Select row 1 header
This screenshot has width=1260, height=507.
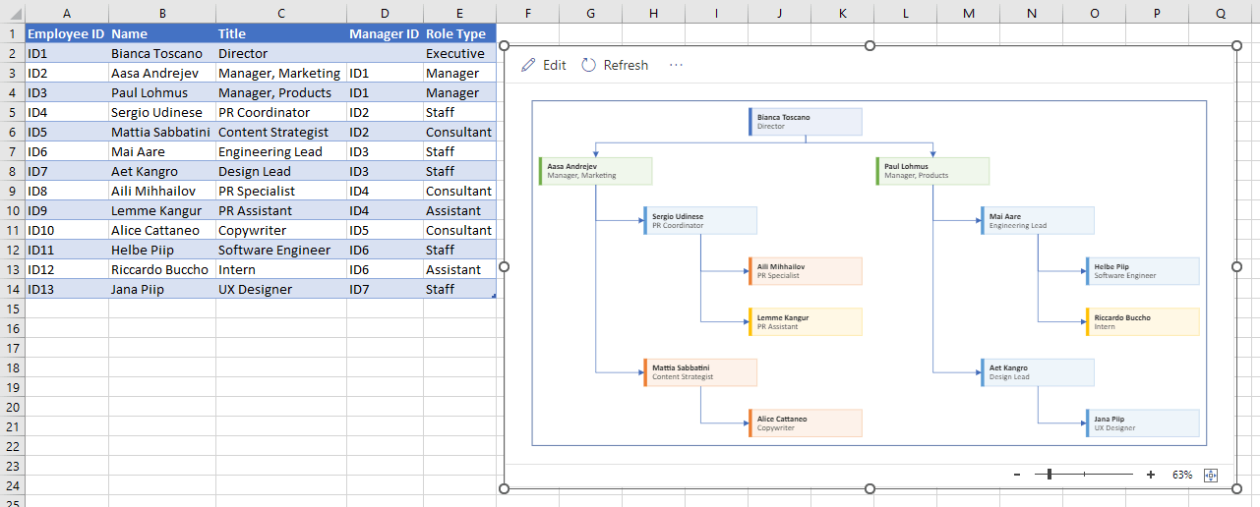pyautogui.click(x=12, y=33)
